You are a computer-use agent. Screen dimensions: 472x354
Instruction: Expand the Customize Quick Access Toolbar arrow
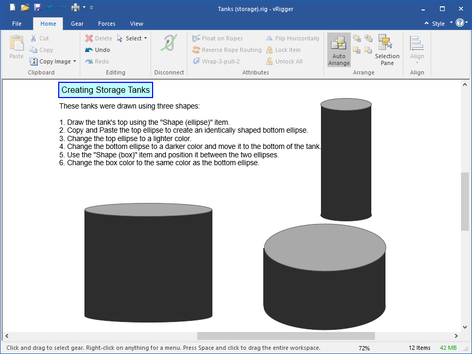click(x=92, y=8)
